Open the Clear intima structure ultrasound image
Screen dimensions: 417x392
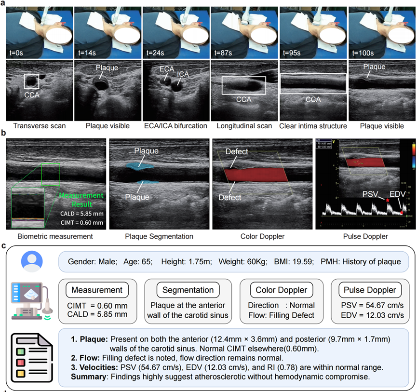pyautogui.click(x=312, y=90)
